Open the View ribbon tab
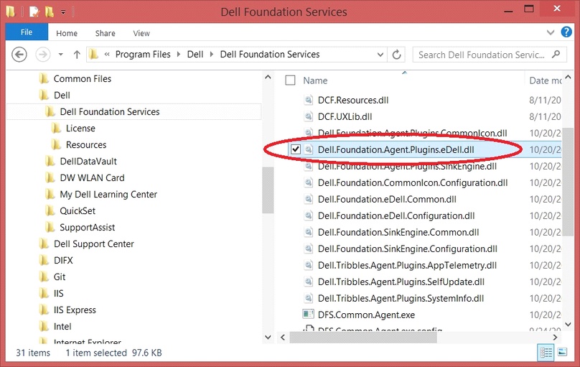 141,33
